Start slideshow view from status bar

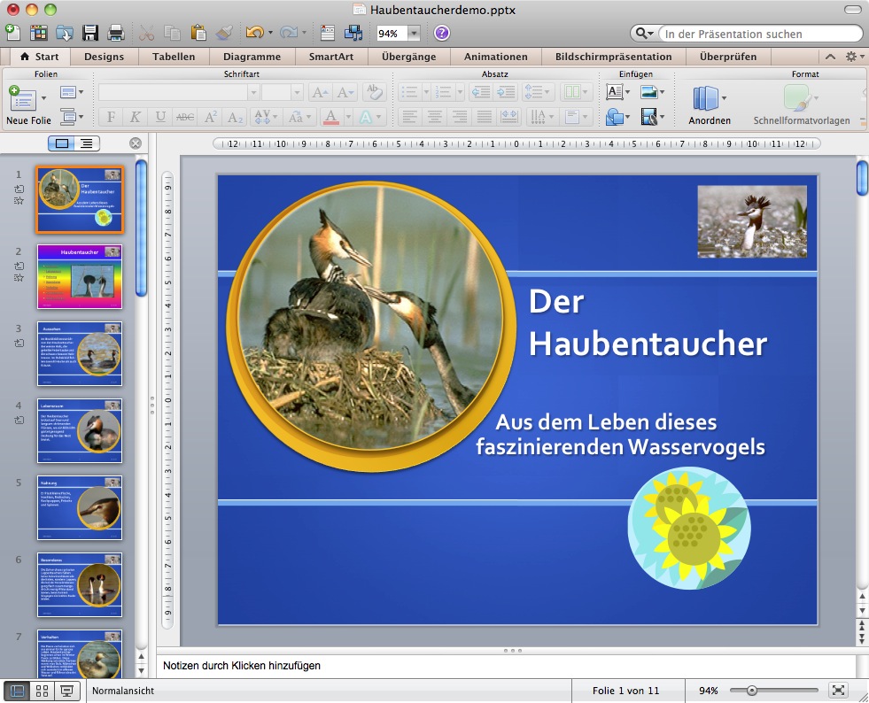(x=66, y=691)
